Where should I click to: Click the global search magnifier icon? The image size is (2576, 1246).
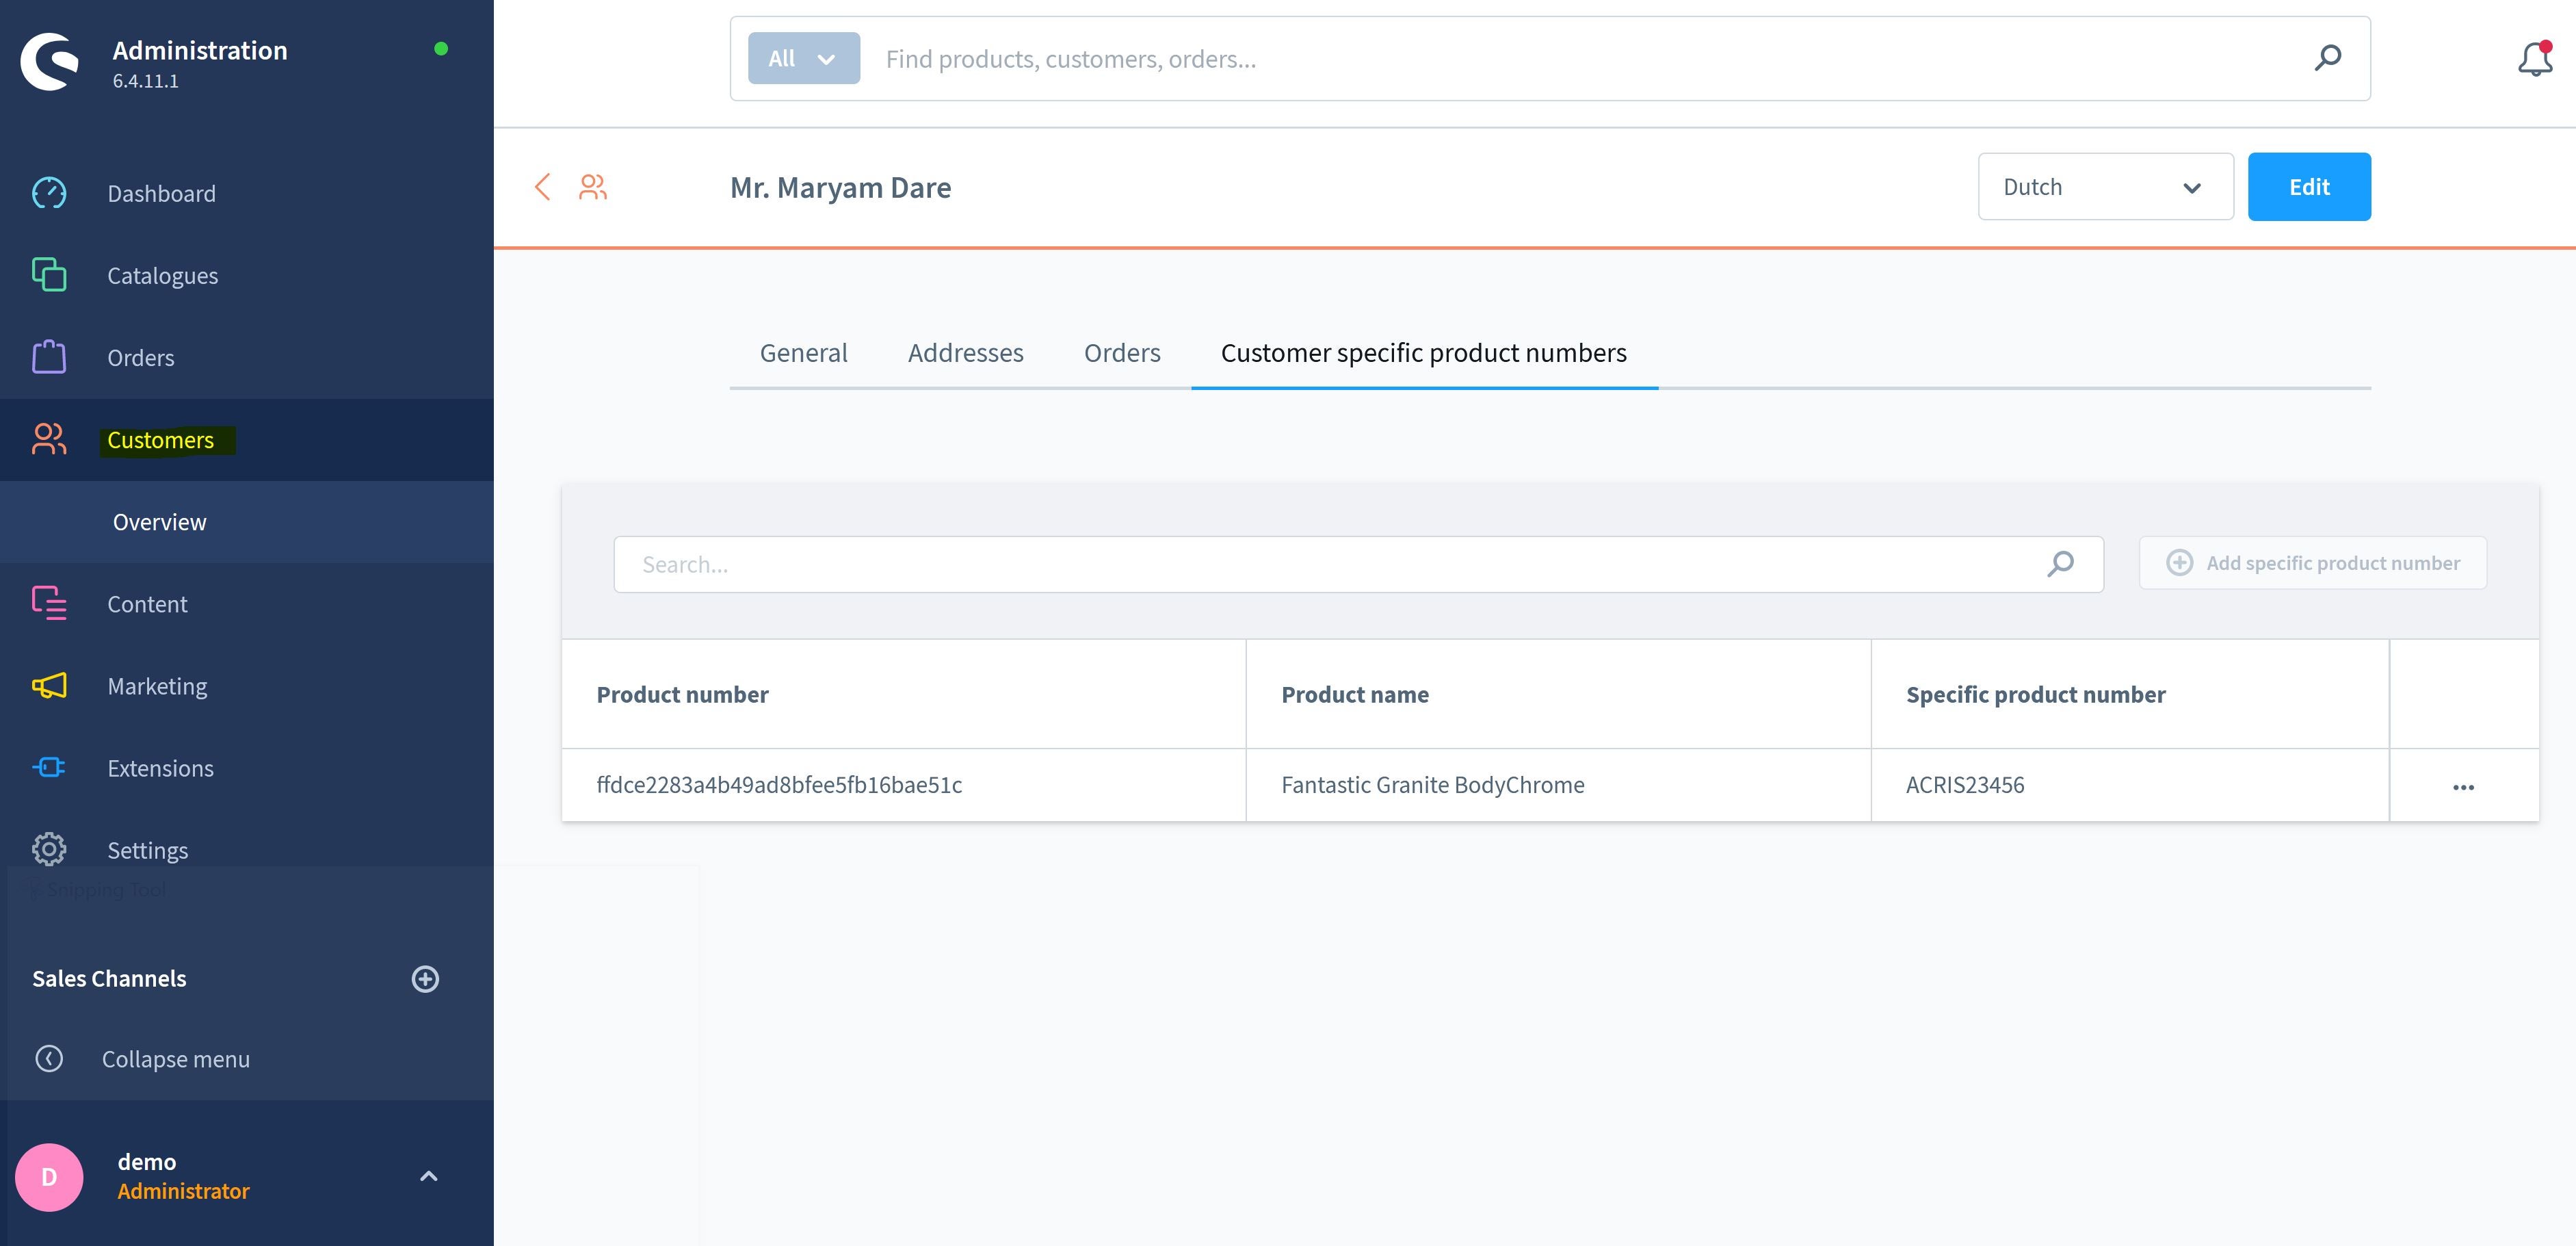click(x=2327, y=58)
